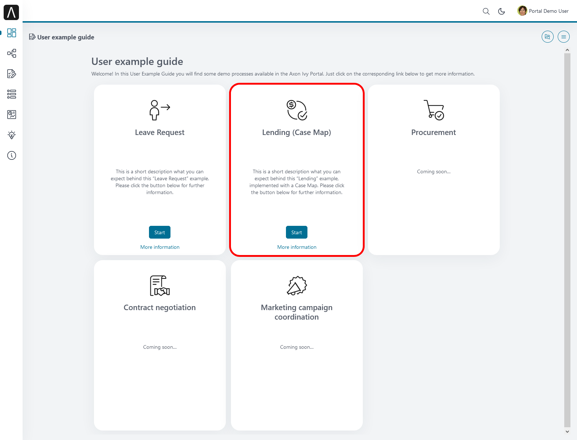
Task: Click the scrollbar down arrow
Action: [x=567, y=431]
